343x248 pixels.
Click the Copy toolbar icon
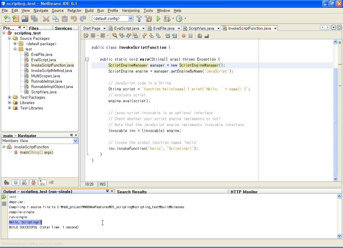[x=55, y=18]
